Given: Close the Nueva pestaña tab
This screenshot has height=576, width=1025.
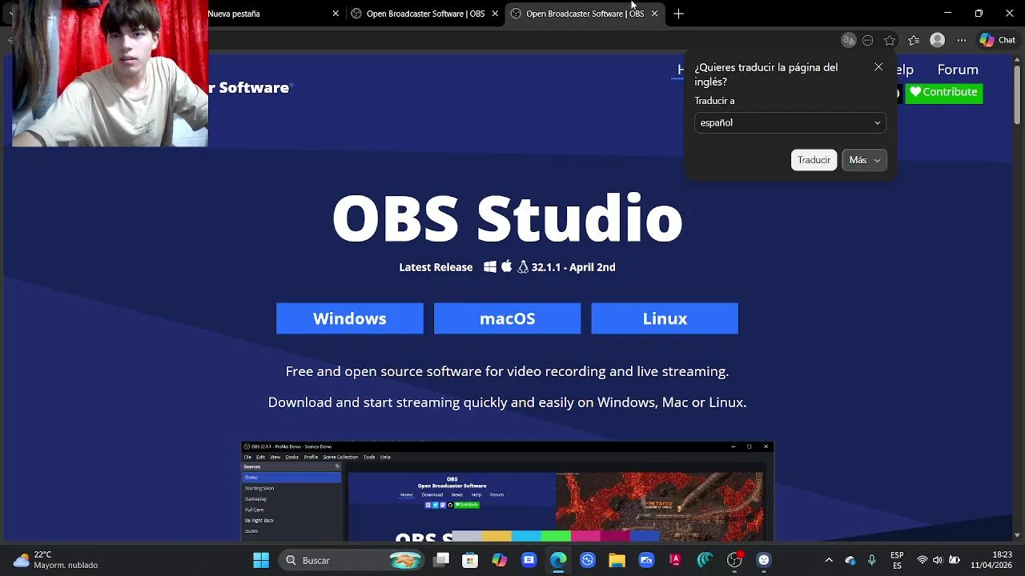Looking at the screenshot, I should click(x=336, y=14).
